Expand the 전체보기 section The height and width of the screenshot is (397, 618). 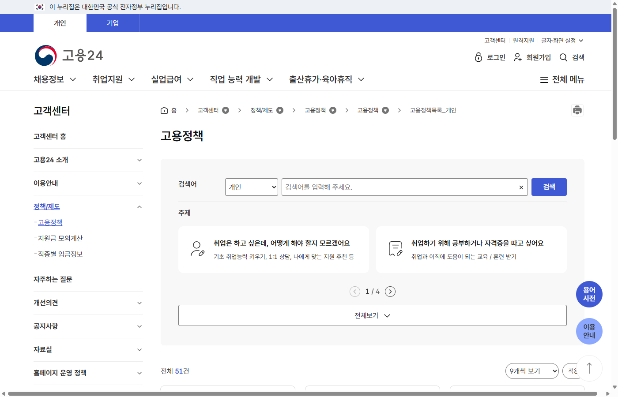click(372, 315)
